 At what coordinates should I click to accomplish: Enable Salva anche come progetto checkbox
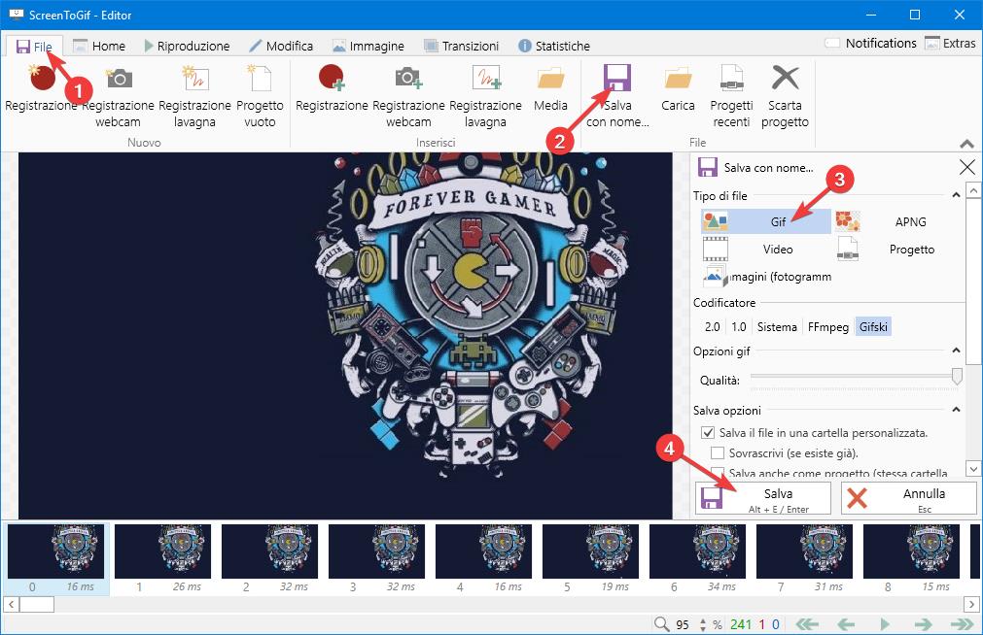[x=718, y=472]
